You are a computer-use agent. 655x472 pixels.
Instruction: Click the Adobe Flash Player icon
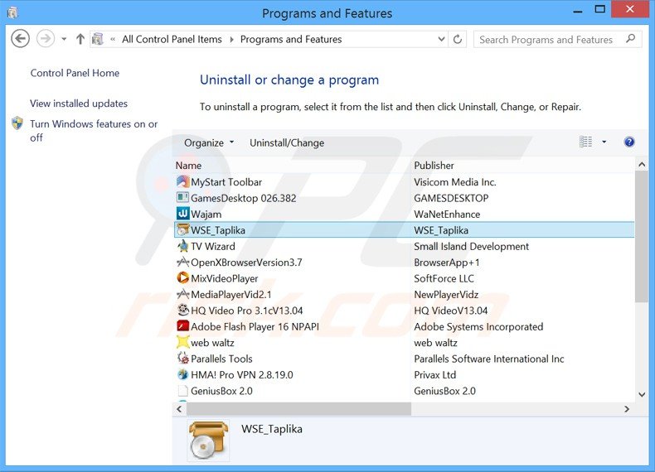pyautogui.click(x=182, y=326)
